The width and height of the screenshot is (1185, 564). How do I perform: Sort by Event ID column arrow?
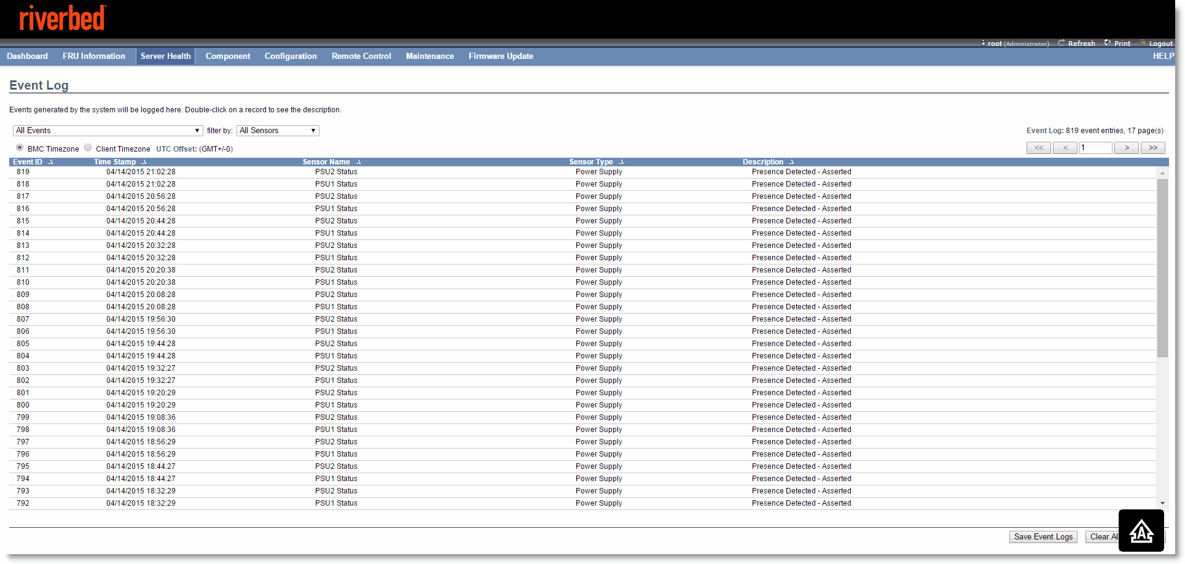(x=50, y=162)
